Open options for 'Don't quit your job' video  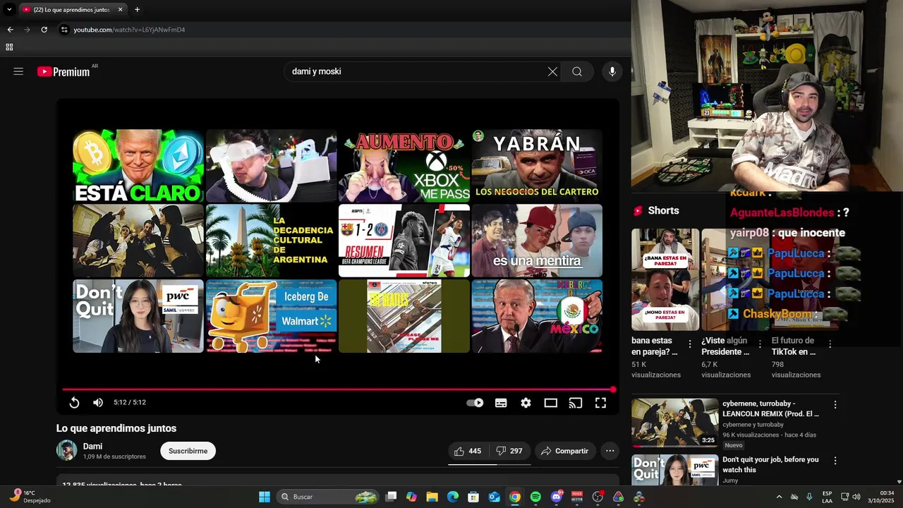tap(835, 461)
